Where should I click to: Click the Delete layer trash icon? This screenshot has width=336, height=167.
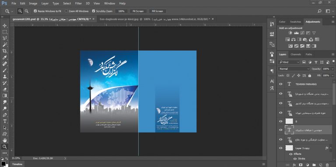click(x=327, y=165)
